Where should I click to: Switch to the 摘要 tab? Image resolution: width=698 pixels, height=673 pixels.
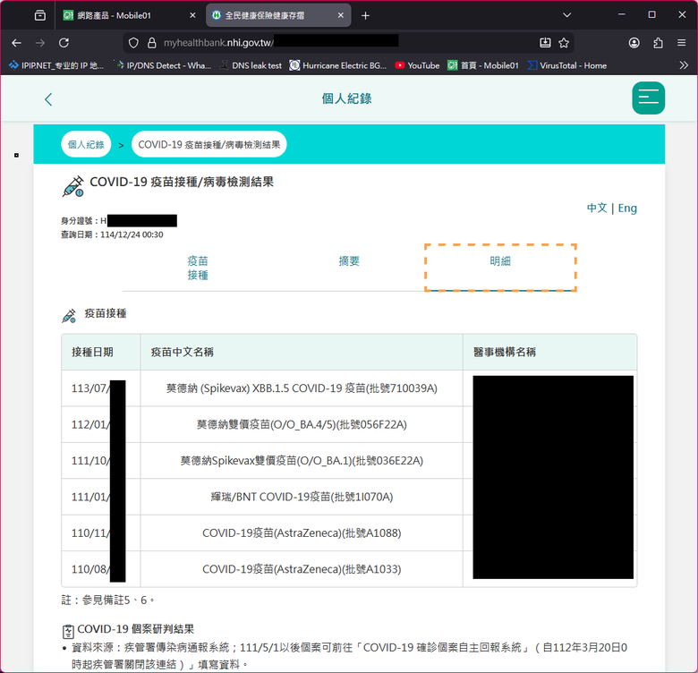coord(349,261)
